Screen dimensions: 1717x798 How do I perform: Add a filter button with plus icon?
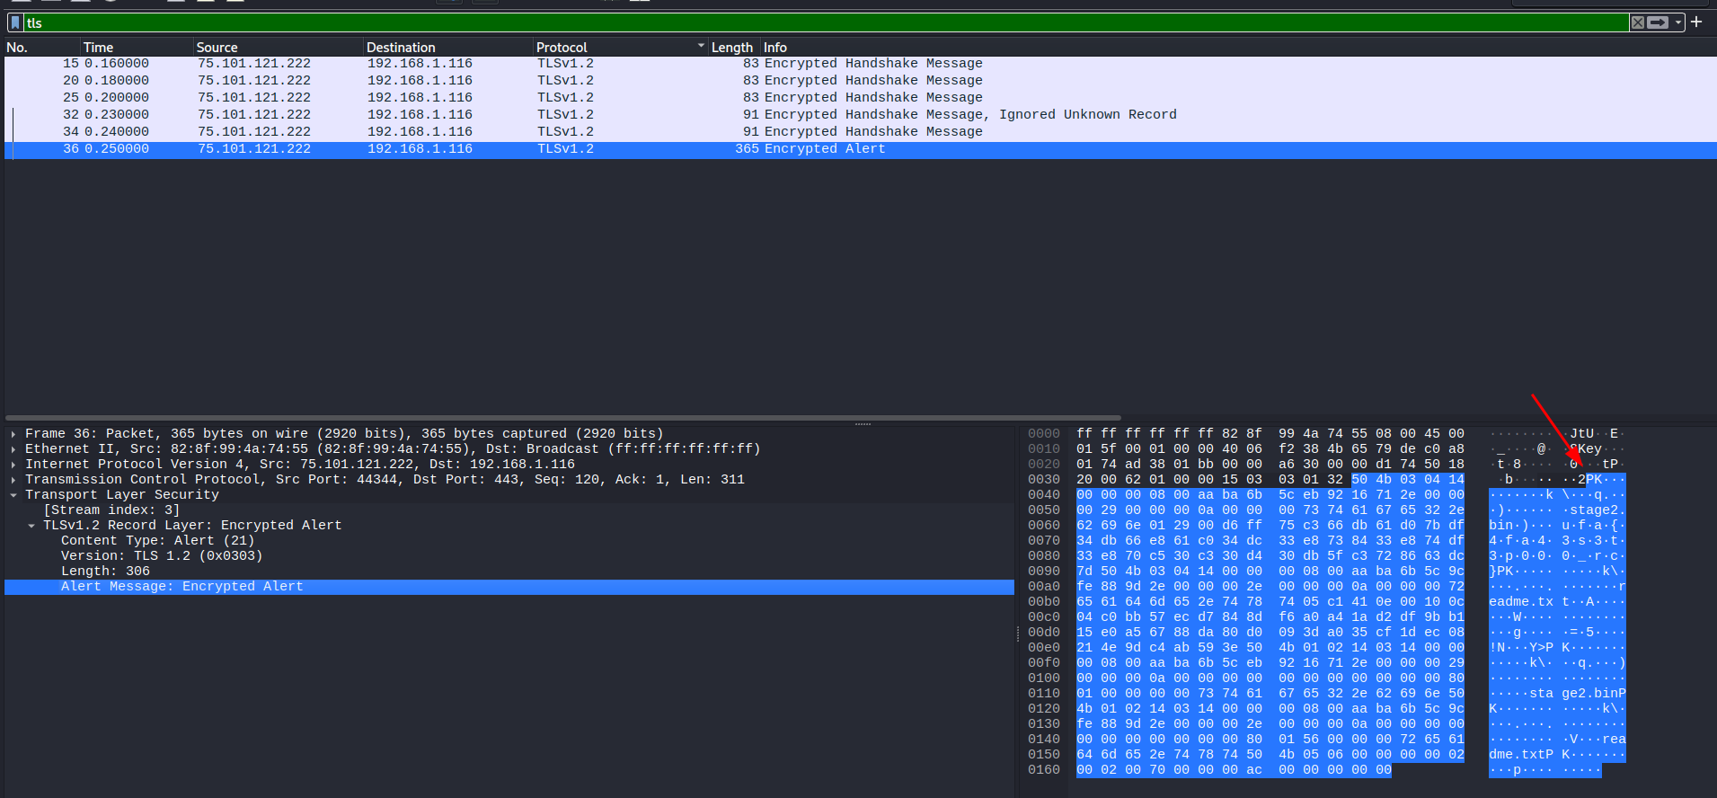click(x=1696, y=22)
